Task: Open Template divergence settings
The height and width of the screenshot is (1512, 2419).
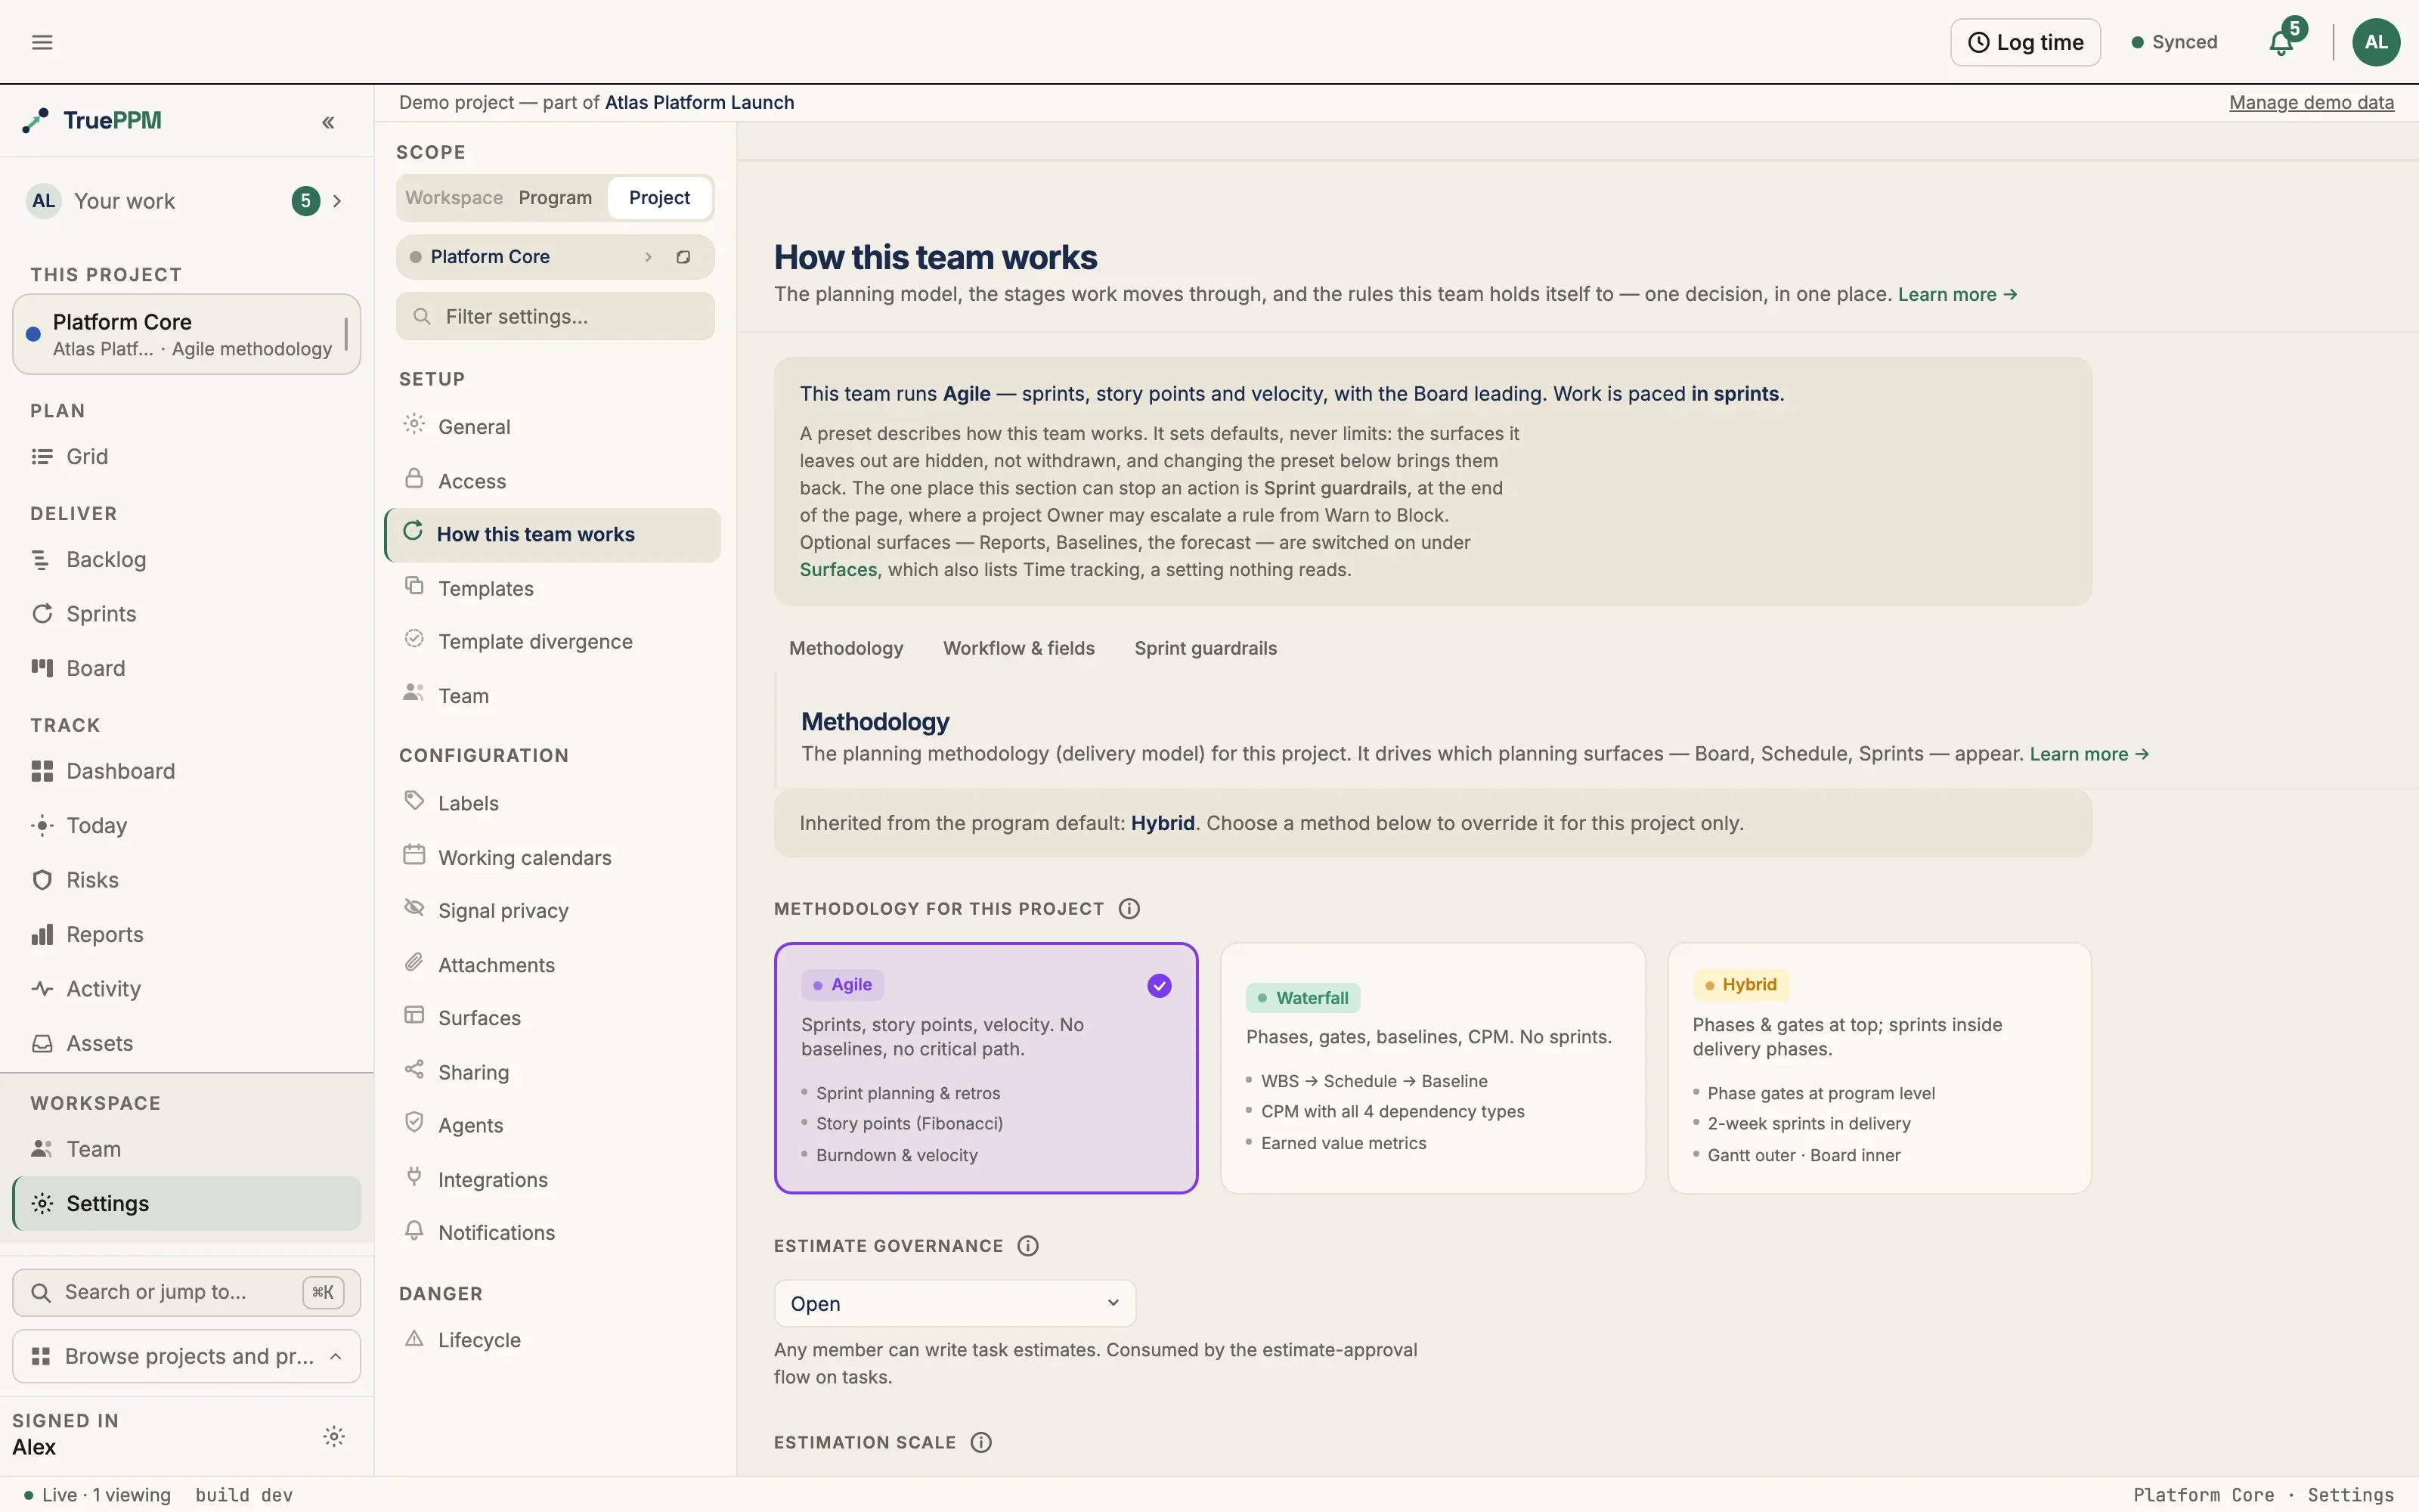Action: tap(553, 642)
